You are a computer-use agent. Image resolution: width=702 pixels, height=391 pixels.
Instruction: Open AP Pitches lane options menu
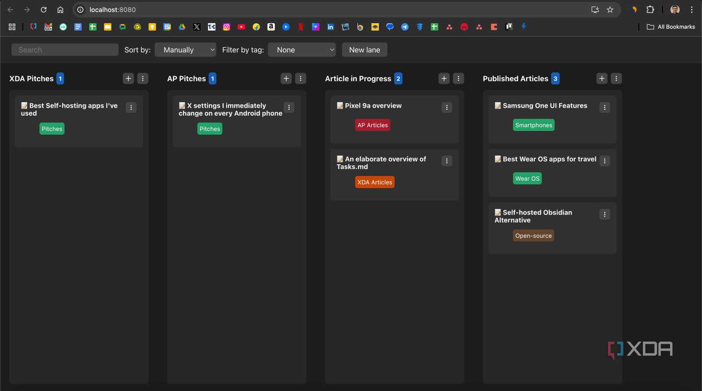300,79
